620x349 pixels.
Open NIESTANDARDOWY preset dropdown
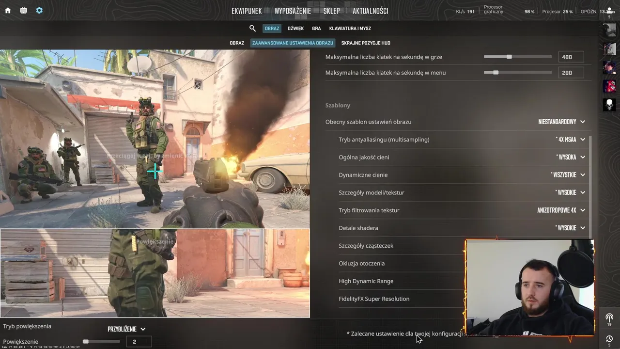click(x=562, y=122)
